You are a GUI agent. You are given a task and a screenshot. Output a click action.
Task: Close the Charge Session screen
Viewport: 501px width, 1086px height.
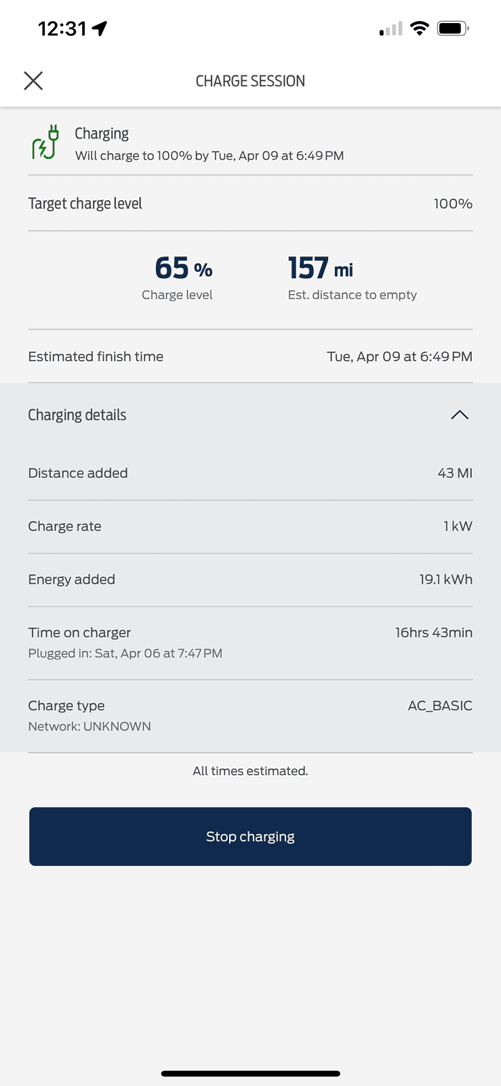[x=33, y=81]
